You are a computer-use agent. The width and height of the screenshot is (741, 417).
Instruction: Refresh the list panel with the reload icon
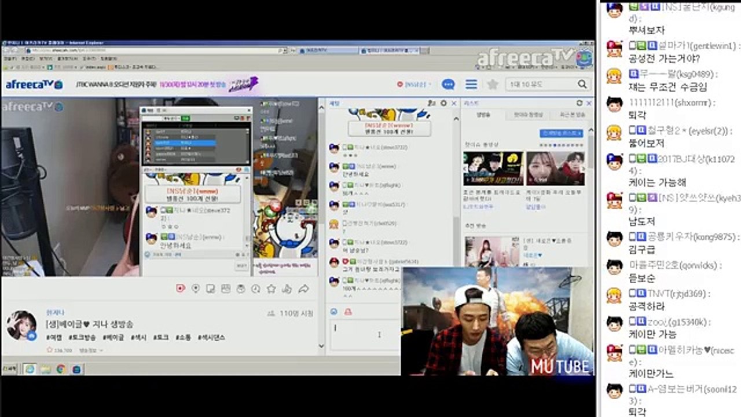pyautogui.click(x=579, y=103)
